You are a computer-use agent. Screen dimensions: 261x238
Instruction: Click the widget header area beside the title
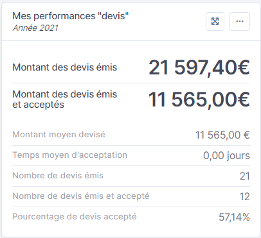point(167,21)
